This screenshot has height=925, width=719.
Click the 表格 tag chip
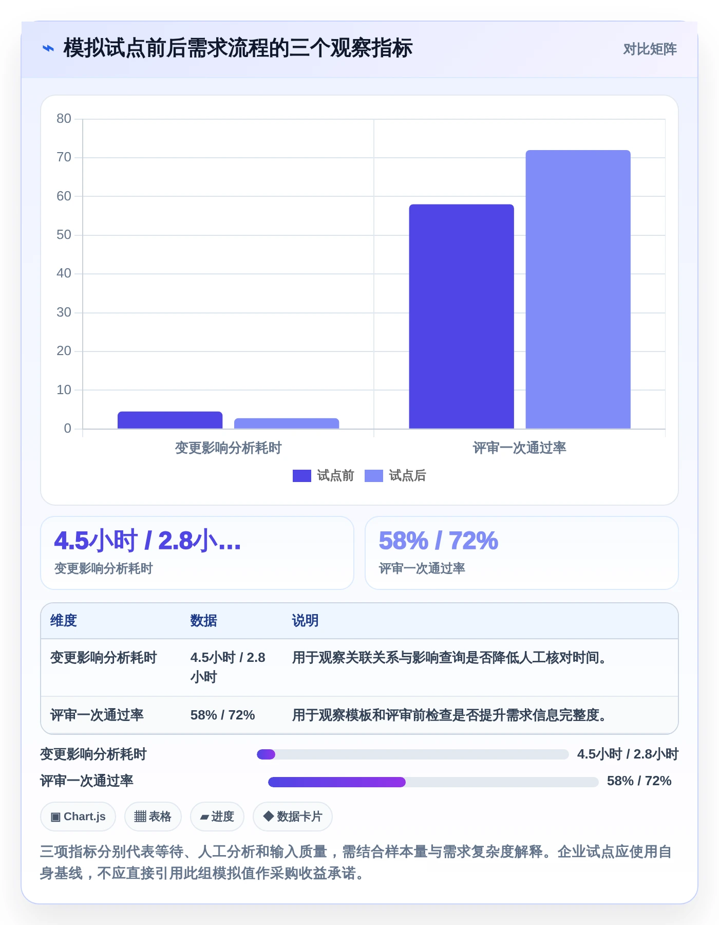point(153,817)
